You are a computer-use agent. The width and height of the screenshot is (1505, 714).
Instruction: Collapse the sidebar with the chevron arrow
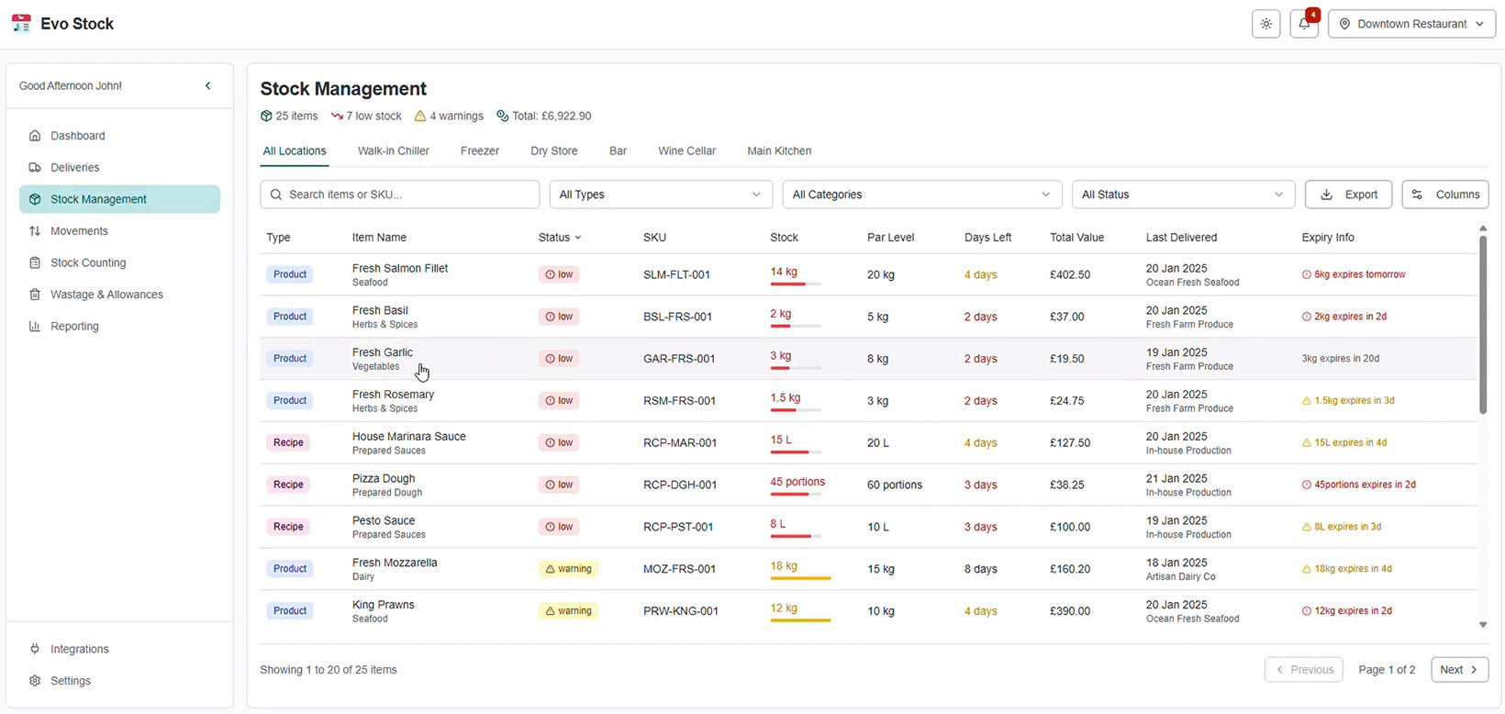[x=207, y=85]
